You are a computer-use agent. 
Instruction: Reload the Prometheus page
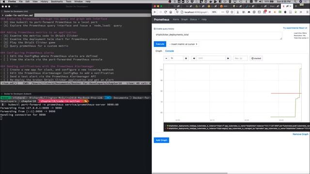pyautogui.click(x=166, y=12)
